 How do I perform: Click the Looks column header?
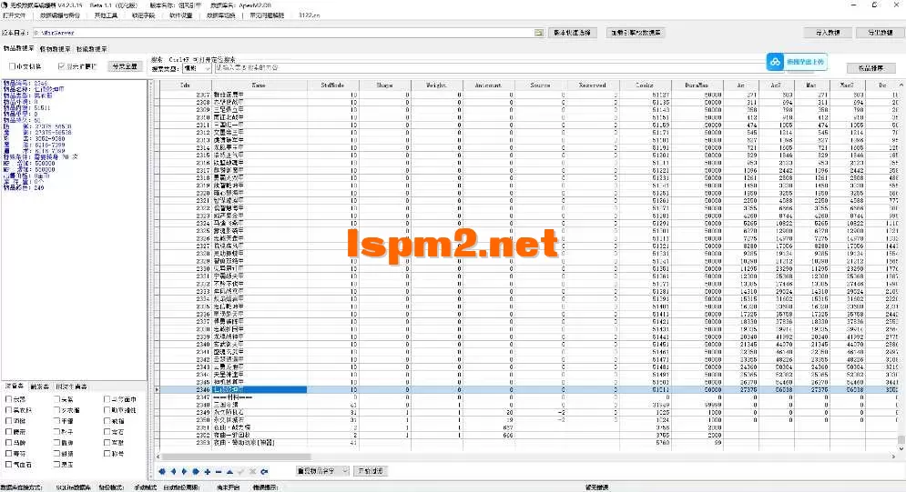click(645, 85)
